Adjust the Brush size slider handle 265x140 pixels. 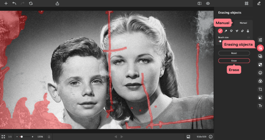[x=220, y=41]
